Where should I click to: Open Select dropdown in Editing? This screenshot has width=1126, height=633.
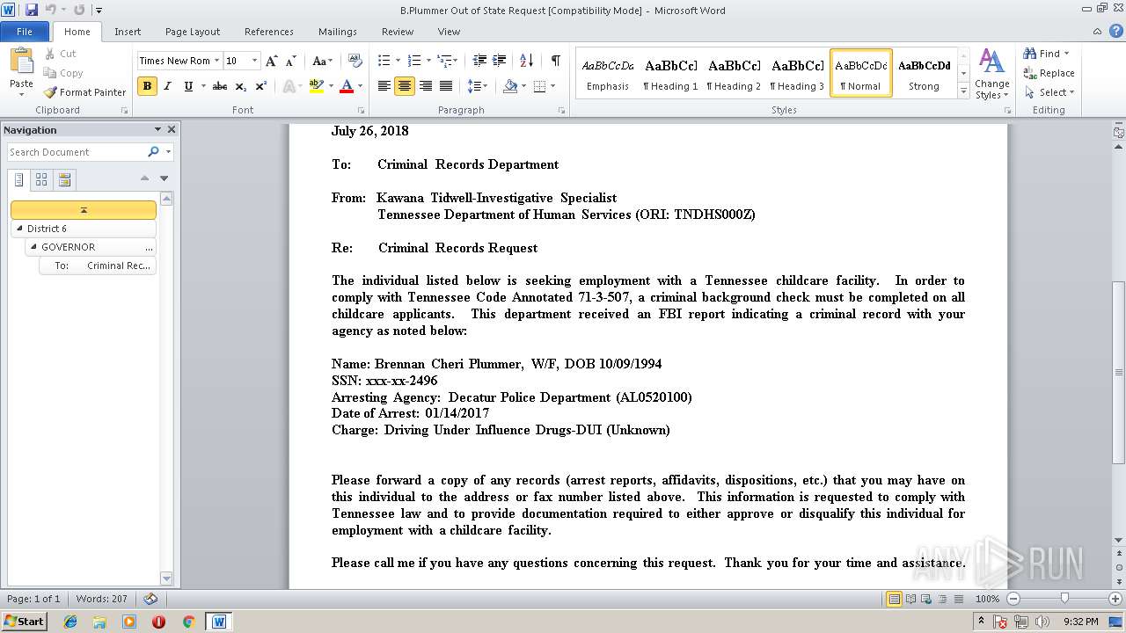(x=1049, y=92)
